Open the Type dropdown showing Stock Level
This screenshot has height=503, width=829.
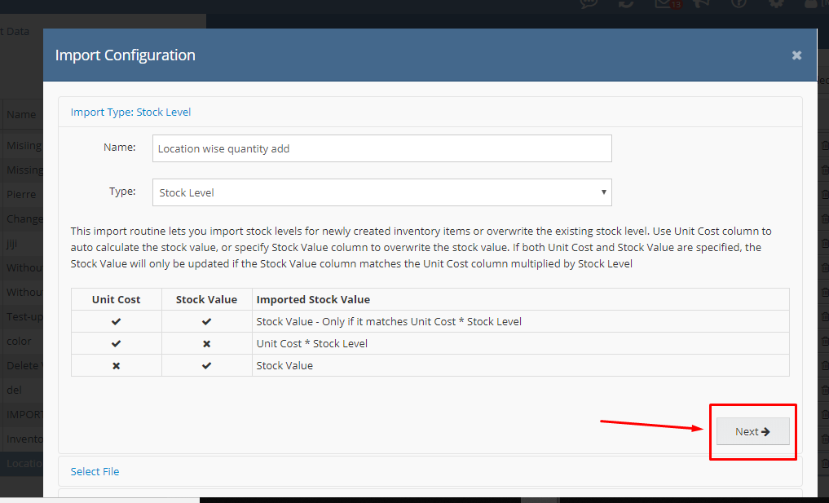(381, 192)
